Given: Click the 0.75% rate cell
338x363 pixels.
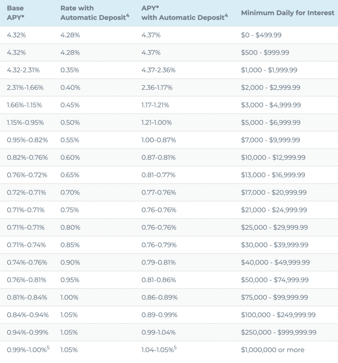Looking at the screenshot, I should pos(70,210).
